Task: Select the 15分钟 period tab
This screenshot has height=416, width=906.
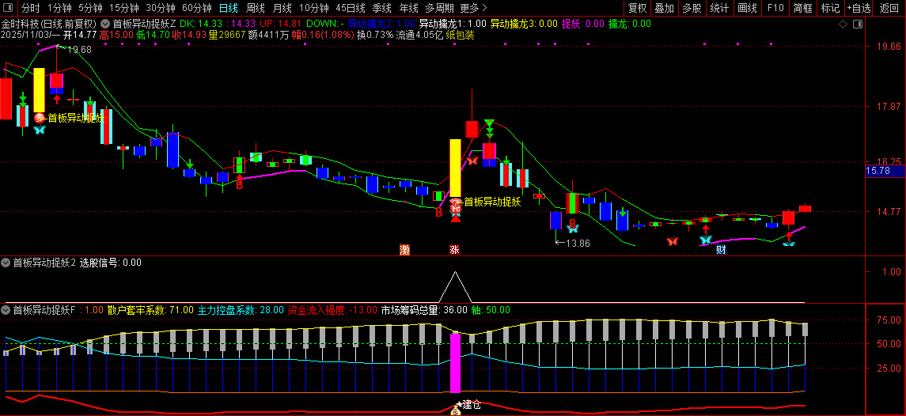Action: pos(123,8)
